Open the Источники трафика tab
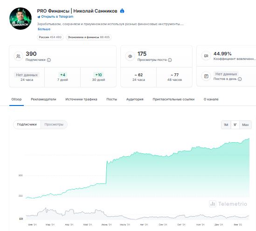The image size is (256, 231). click(x=81, y=99)
